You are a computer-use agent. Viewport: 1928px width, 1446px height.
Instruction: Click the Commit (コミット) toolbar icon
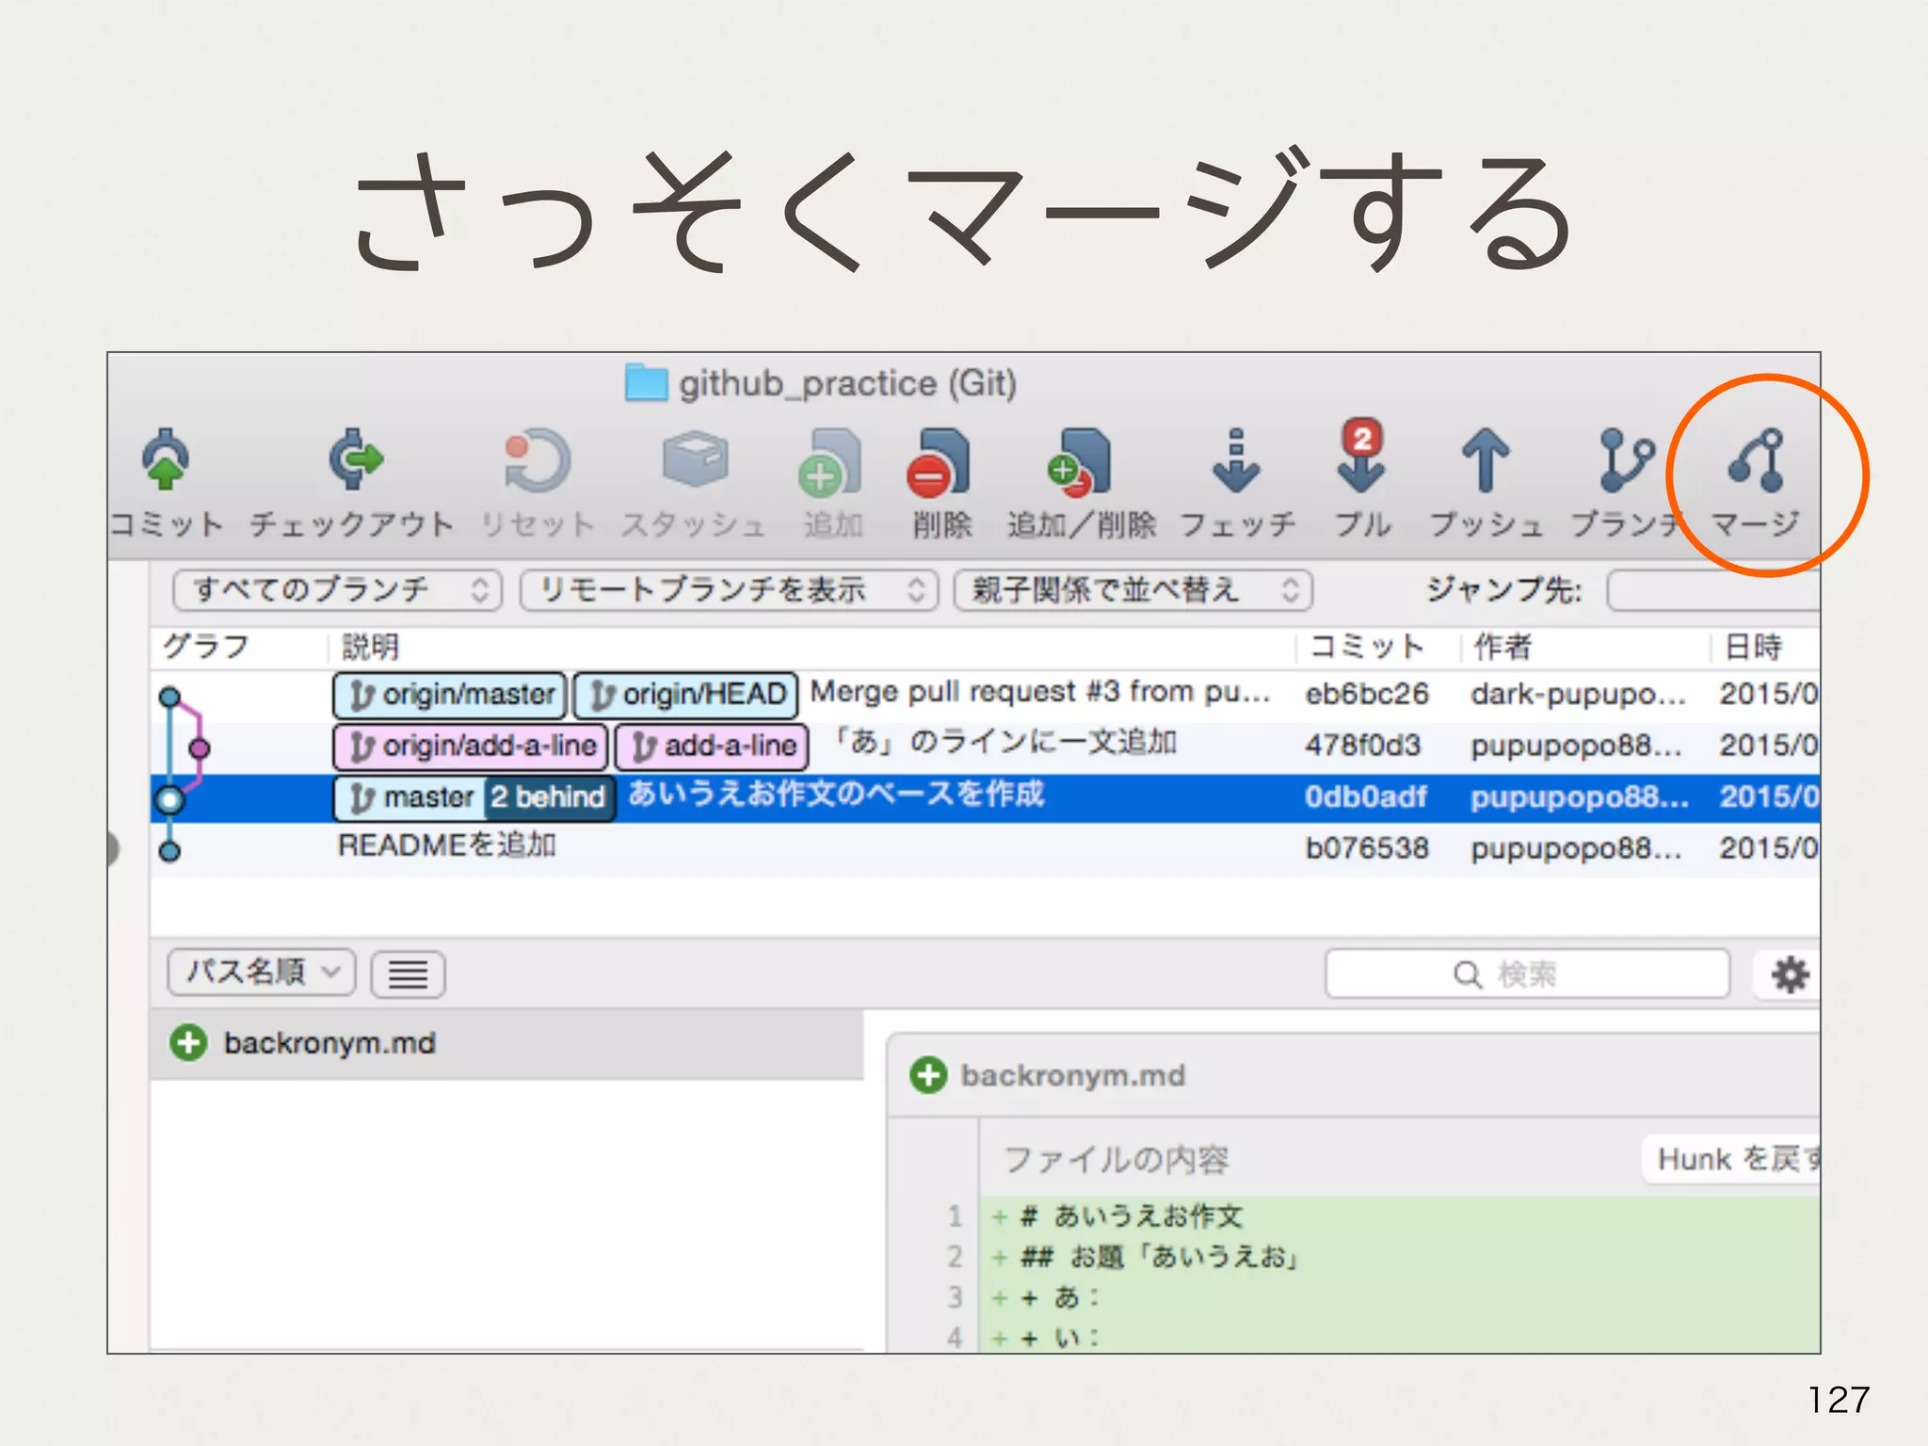click(166, 461)
